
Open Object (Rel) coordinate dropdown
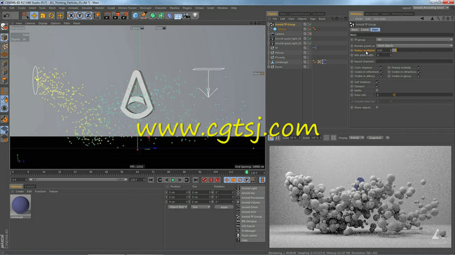tap(177, 207)
